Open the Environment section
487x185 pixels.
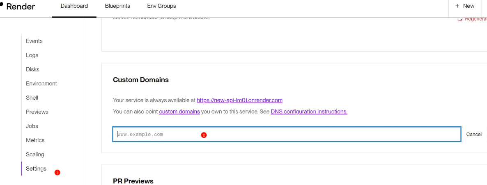tap(41, 84)
